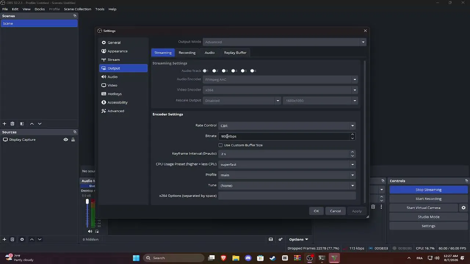Open the Scene Collection menu
This screenshot has width=470, height=264.
(x=77, y=9)
